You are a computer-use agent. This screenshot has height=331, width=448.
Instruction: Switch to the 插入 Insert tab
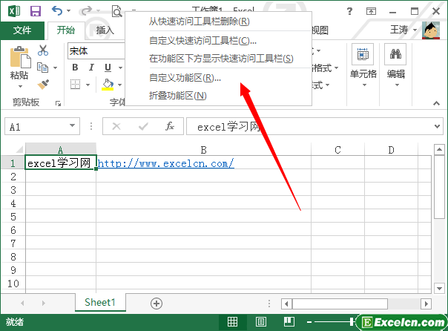tap(105, 30)
